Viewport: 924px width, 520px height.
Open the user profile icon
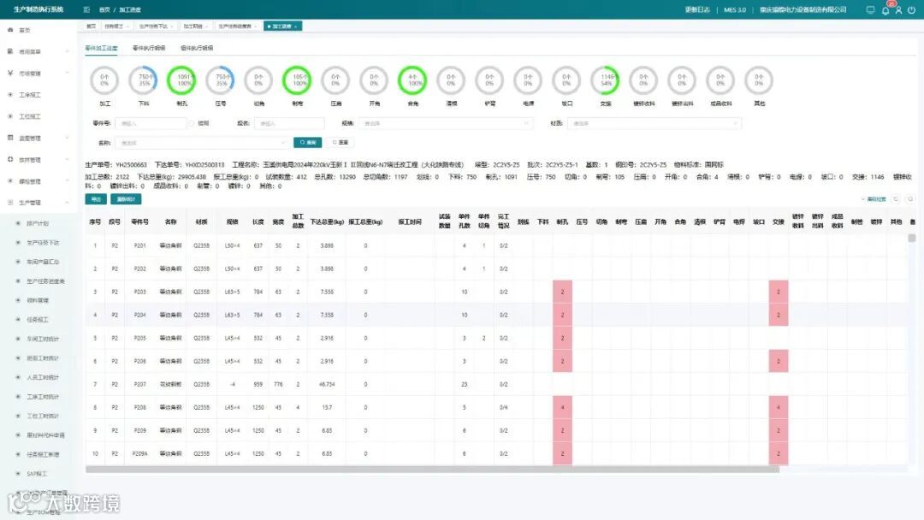(898, 10)
